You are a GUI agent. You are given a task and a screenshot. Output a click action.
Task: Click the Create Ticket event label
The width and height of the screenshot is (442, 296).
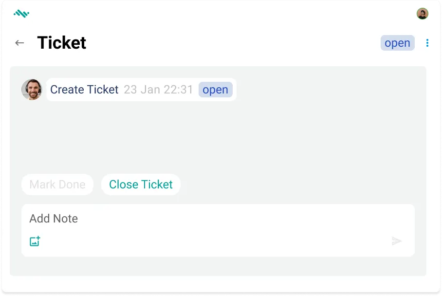[x=84, y=90]
